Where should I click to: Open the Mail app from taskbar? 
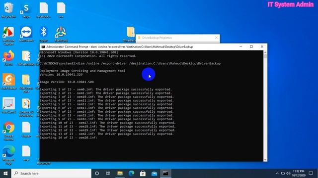click(154, 174)
